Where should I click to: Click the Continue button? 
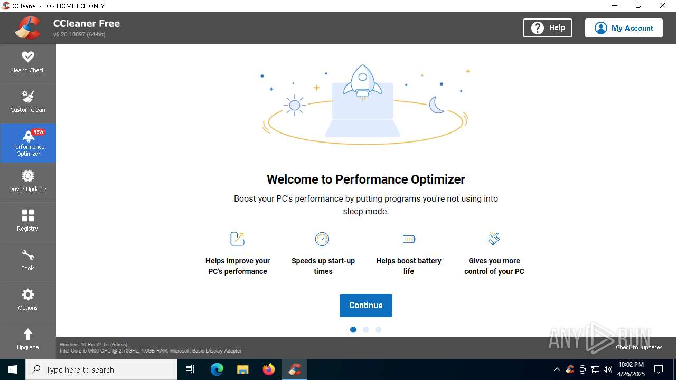366,306
